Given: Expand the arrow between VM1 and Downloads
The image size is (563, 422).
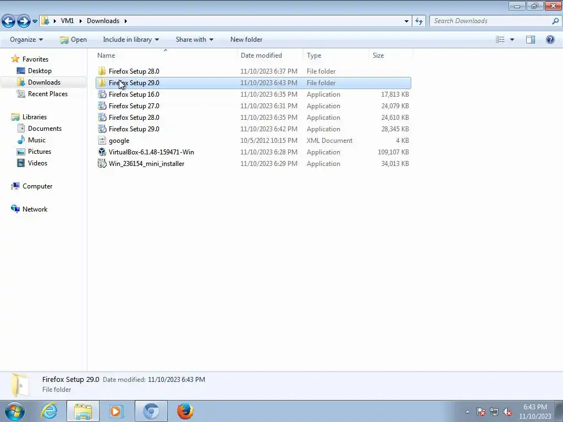Looking at the screenshot, I should coord(80,21).
